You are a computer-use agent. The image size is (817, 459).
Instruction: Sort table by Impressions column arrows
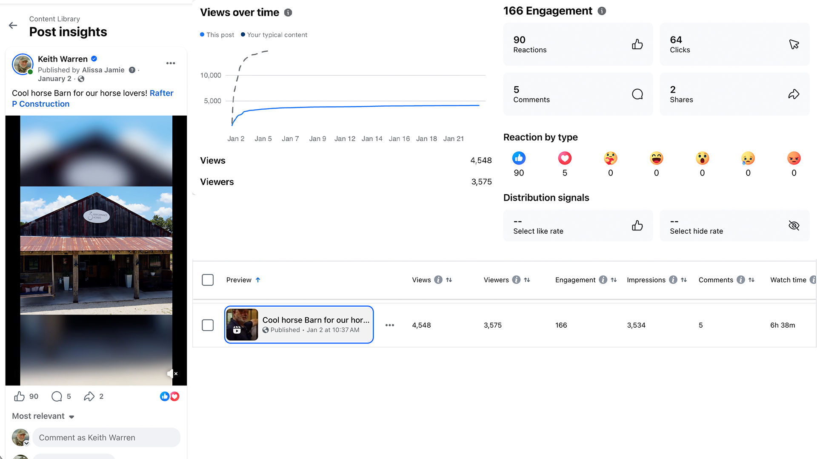pos(684,280)
